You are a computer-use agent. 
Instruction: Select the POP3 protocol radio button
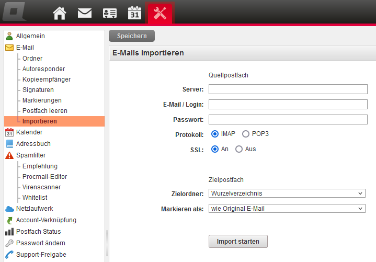click(x=246, y=134)
